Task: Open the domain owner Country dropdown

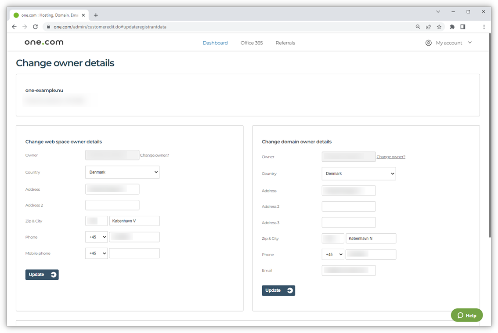Action: (358, 174)
